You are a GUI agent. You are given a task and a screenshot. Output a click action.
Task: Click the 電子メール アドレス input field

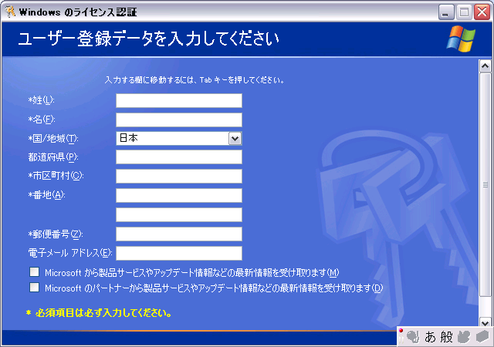tap(179, 253)
